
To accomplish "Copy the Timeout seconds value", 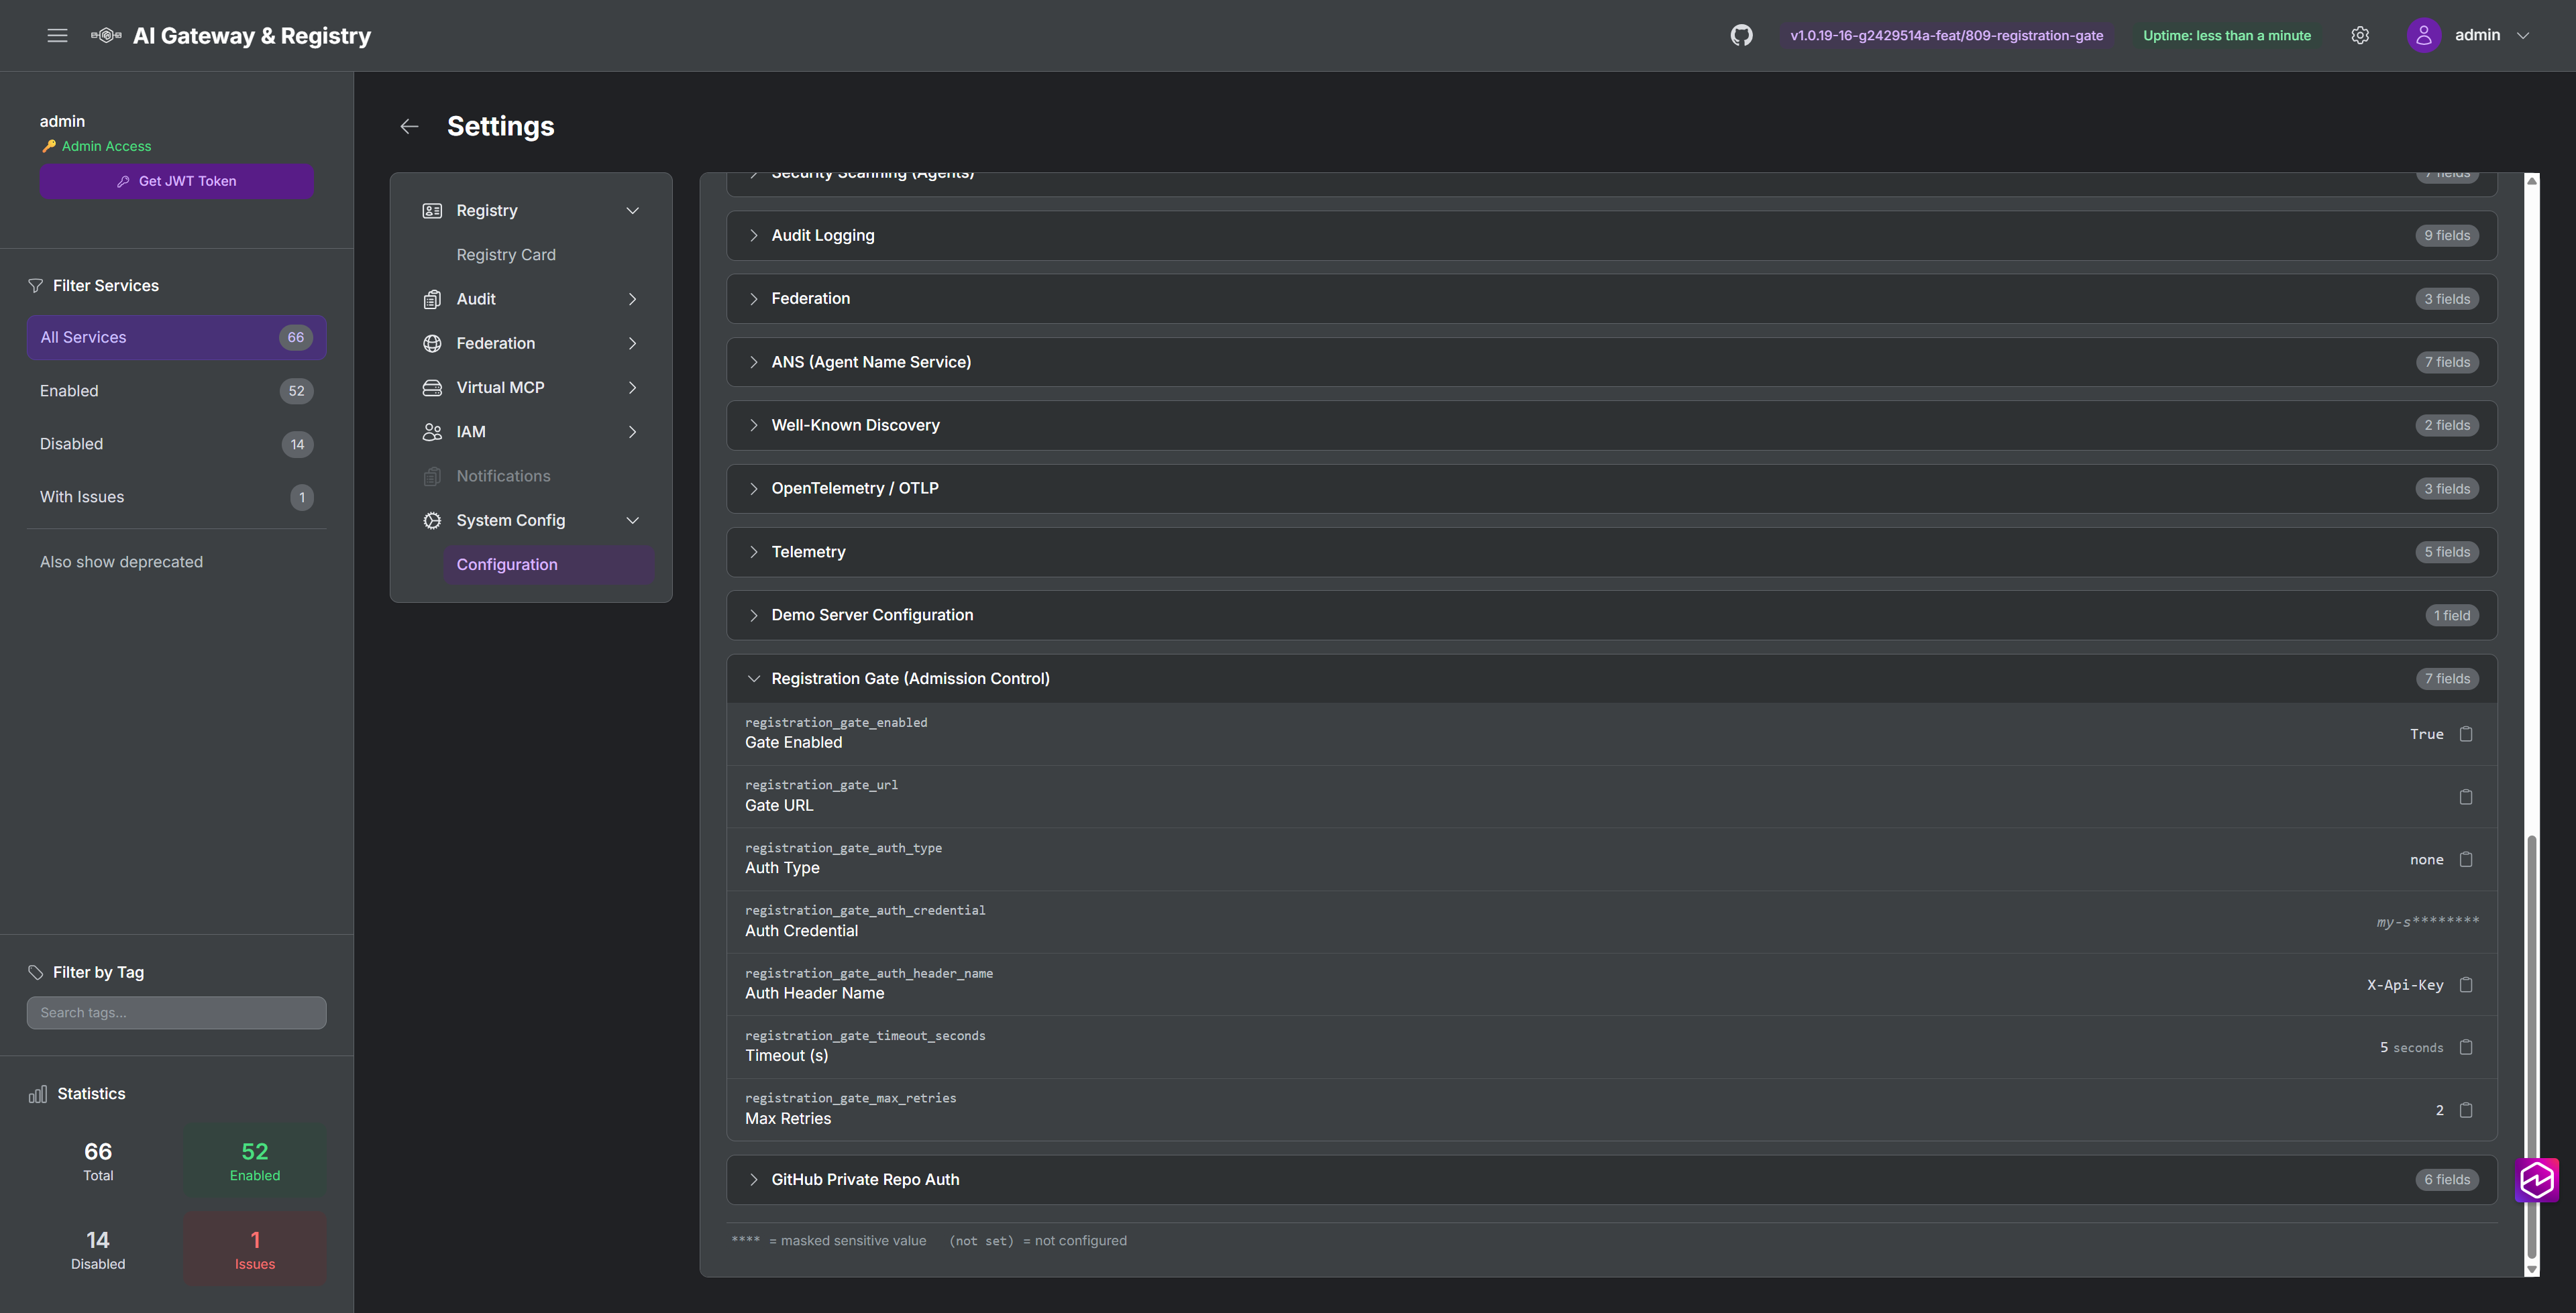I will (2466, 1047).
